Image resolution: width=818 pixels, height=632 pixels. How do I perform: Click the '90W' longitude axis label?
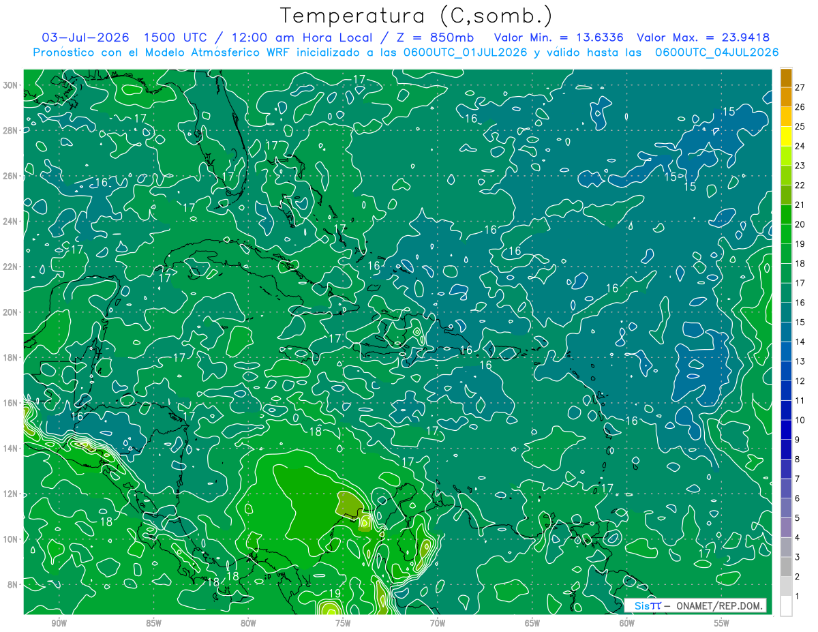tap(59, 624)
